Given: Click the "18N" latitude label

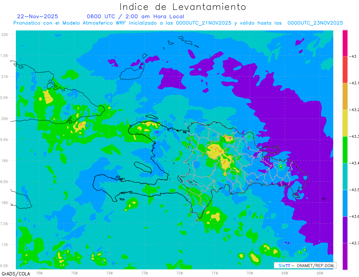Looking at the screenshot, I should pos(5,203).
